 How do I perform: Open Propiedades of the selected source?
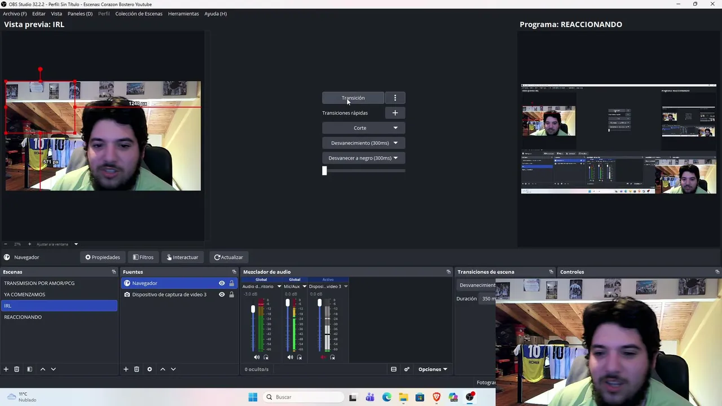click(103, 257)
